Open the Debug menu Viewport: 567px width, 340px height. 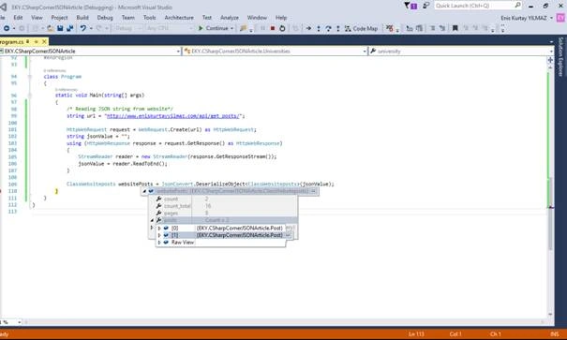click(x=105, y=18)
